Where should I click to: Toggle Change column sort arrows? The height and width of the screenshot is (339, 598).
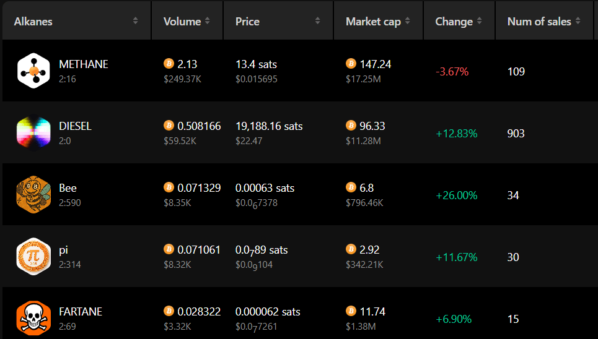[x=480, y=21]
